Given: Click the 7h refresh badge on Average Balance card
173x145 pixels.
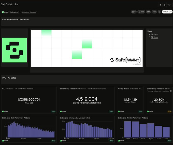Looking at the screenshot, I should click(x=140, y=111).
